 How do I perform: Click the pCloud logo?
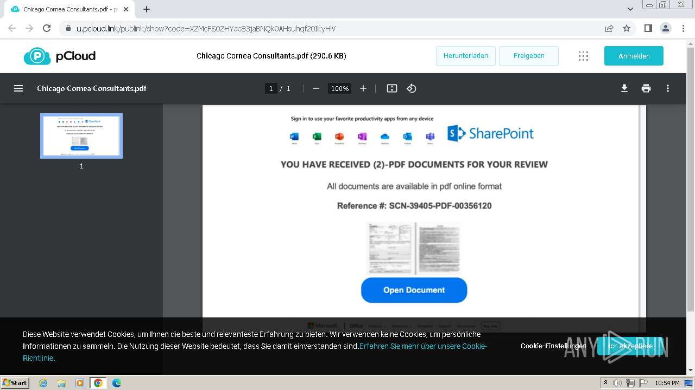tap(59, 56)
